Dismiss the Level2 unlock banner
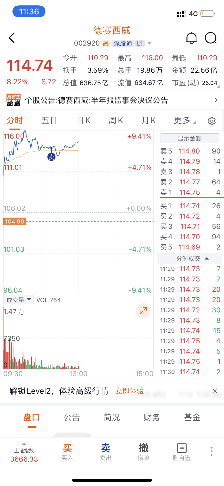The image size is (224, 486). tap(215, 391)
